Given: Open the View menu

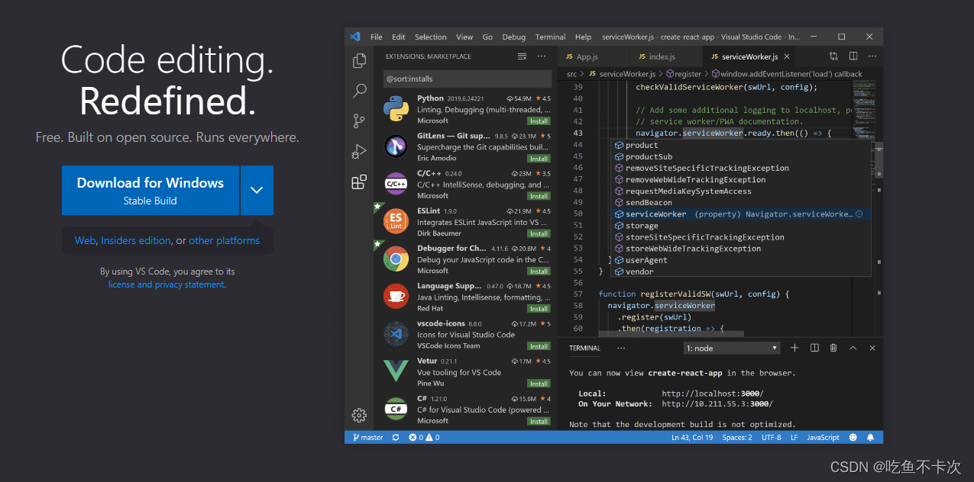Looking at the screenshot, I should pyautogui.click(x=464, y=37).
